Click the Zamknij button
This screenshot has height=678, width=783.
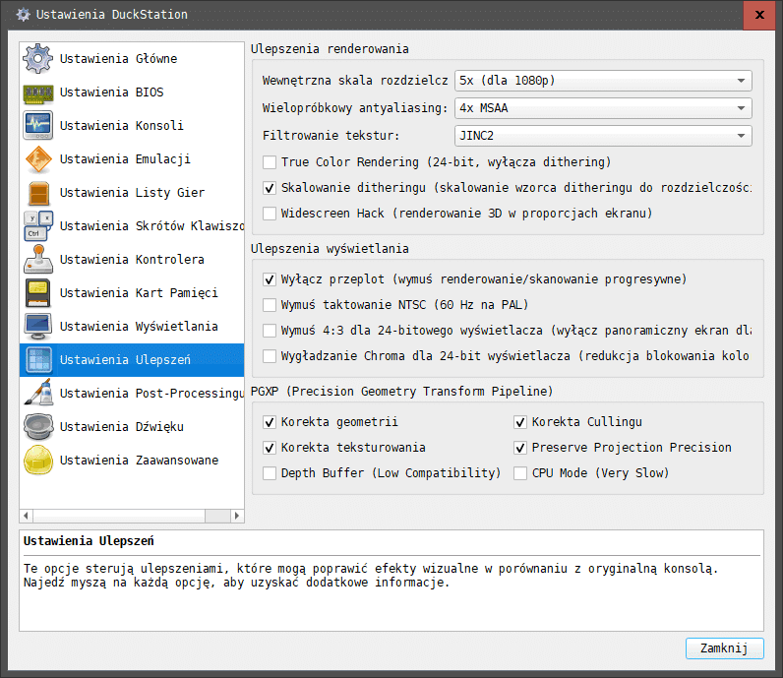(724, 648)
